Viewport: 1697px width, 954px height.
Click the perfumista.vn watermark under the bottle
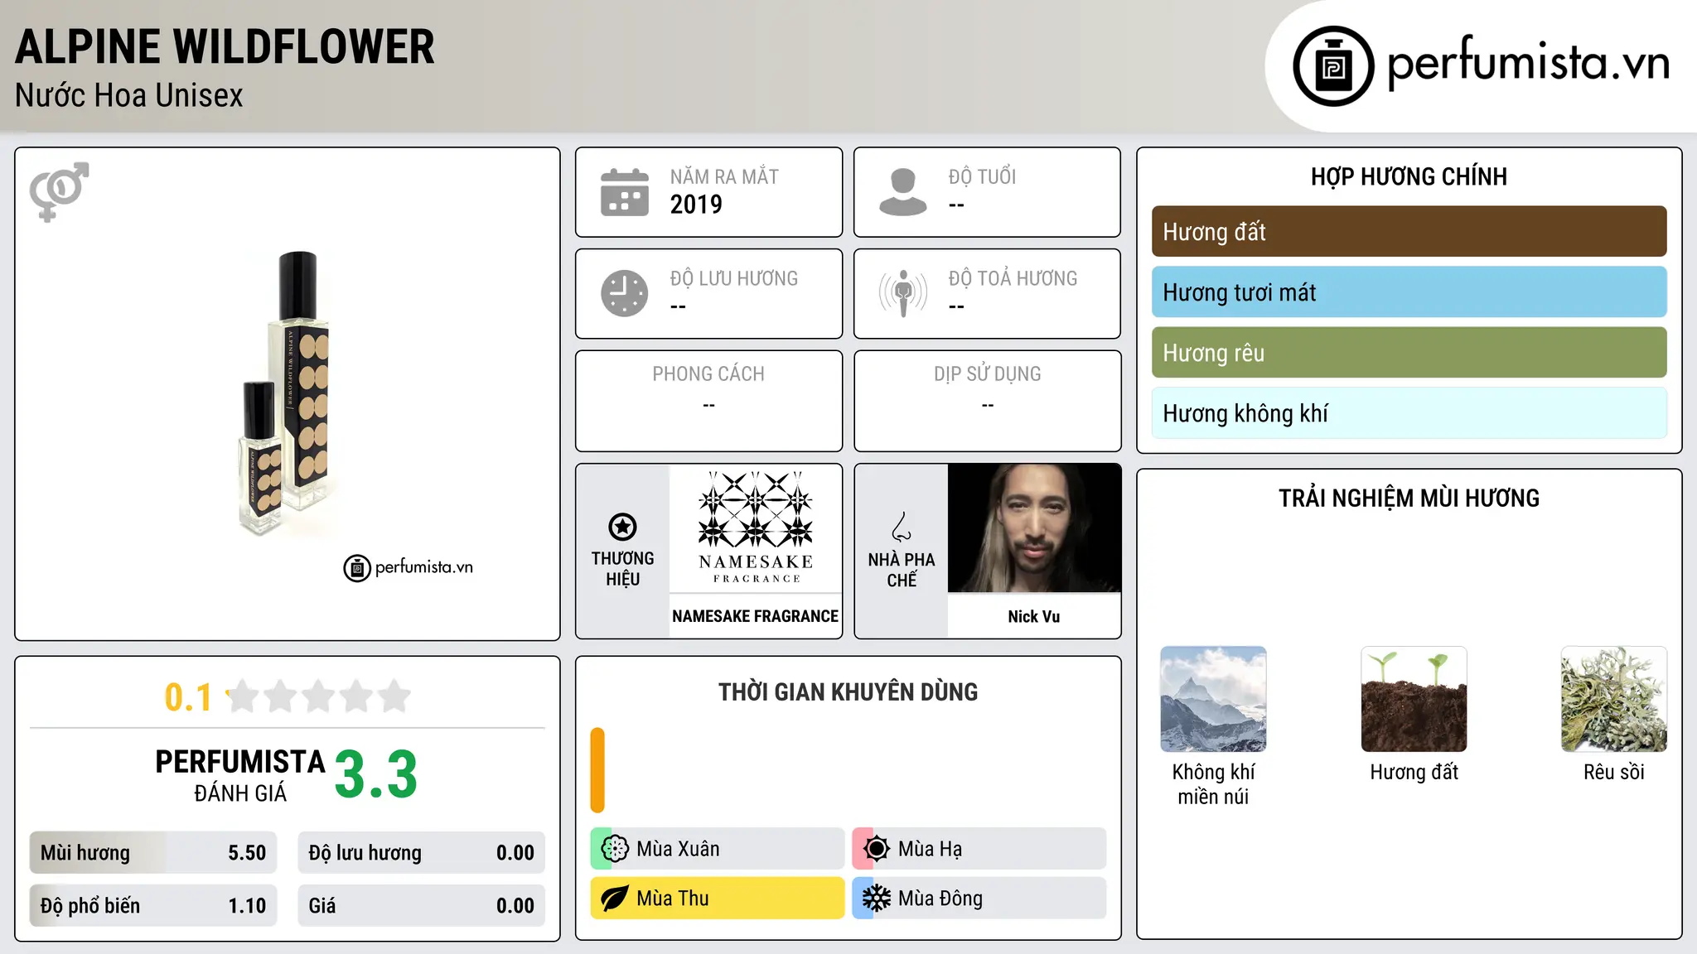409,568
